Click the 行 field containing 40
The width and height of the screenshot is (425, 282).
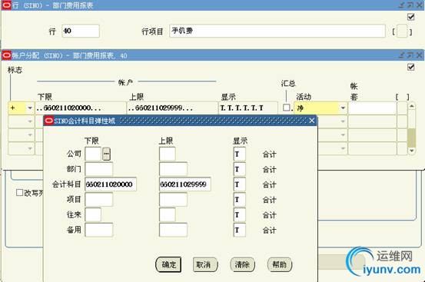81,31
